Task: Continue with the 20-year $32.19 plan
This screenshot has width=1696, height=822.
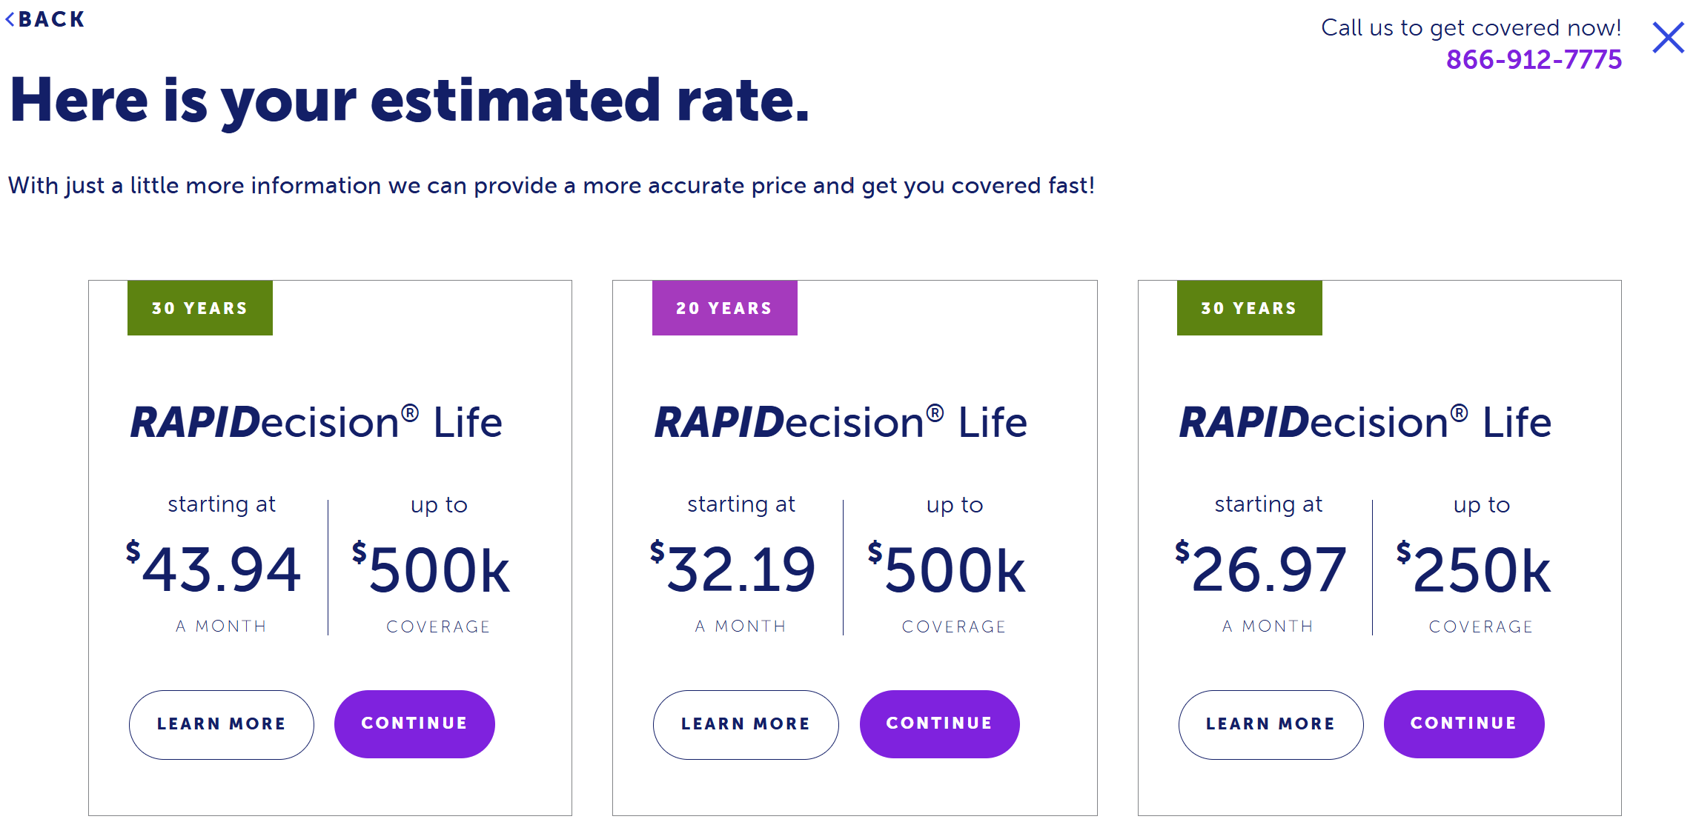Action: (x=939, y=724)
